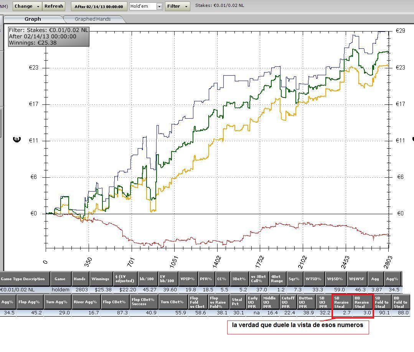Click the Flop Agg% column header
The image size is (414, 352).
(x=29, y=302)
